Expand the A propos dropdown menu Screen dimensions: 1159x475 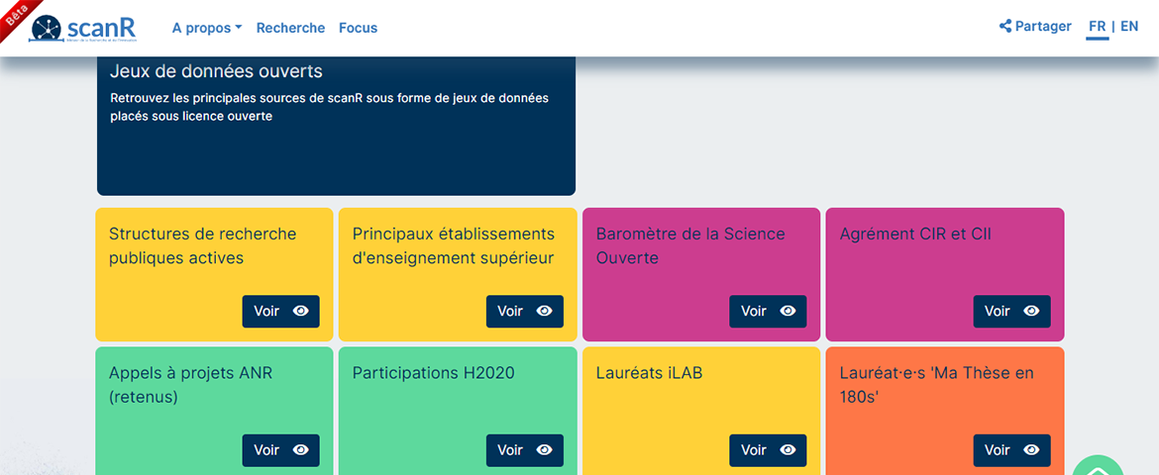pos(207,28)
